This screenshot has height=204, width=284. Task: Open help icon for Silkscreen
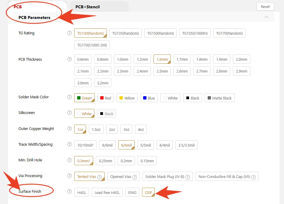[70, 113]
